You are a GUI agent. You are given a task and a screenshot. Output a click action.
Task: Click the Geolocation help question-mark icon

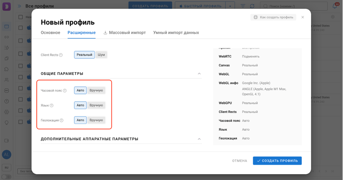(61, 120)
